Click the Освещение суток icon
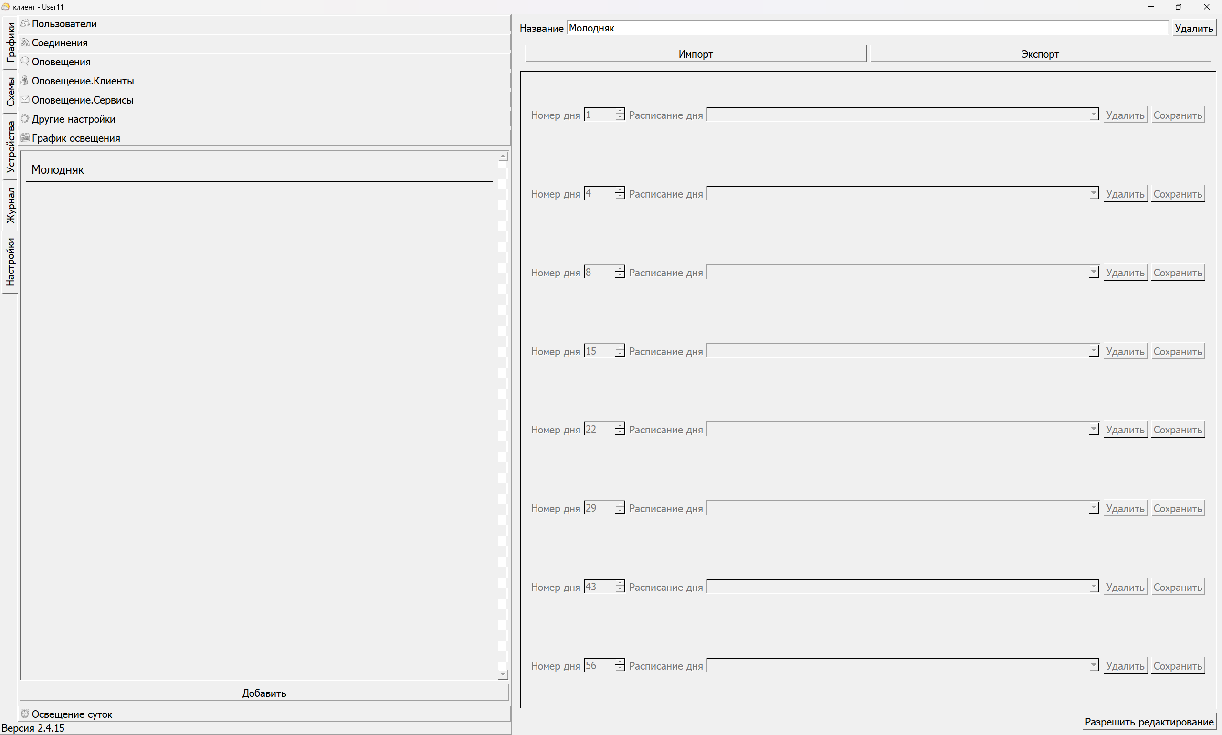This screenshot has height=735, width=1222. 25,714
